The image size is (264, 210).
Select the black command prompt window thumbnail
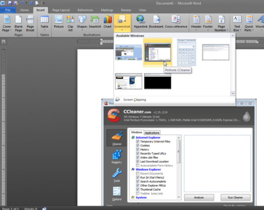coord(158,81)
